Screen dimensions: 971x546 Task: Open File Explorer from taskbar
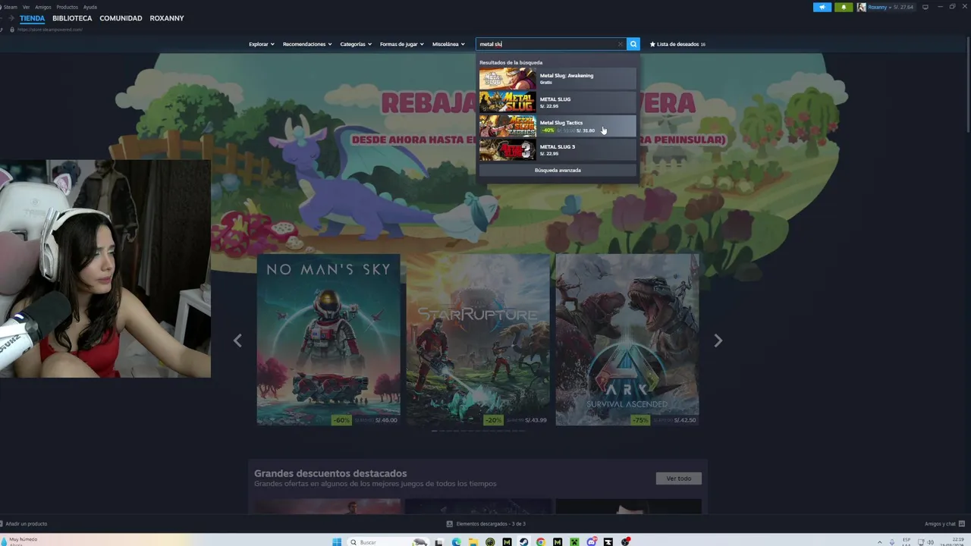click(473, 542)
